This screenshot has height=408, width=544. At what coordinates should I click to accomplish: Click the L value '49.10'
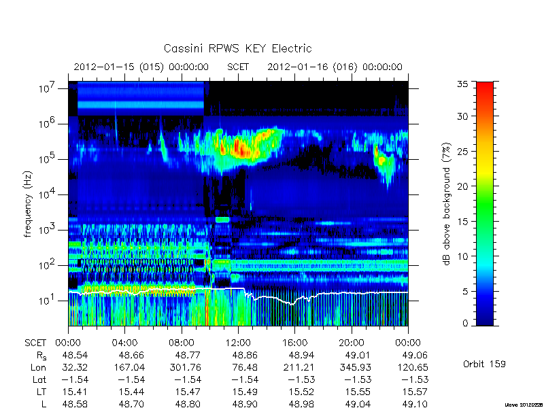pyautogui.click(x=415, y=404)
